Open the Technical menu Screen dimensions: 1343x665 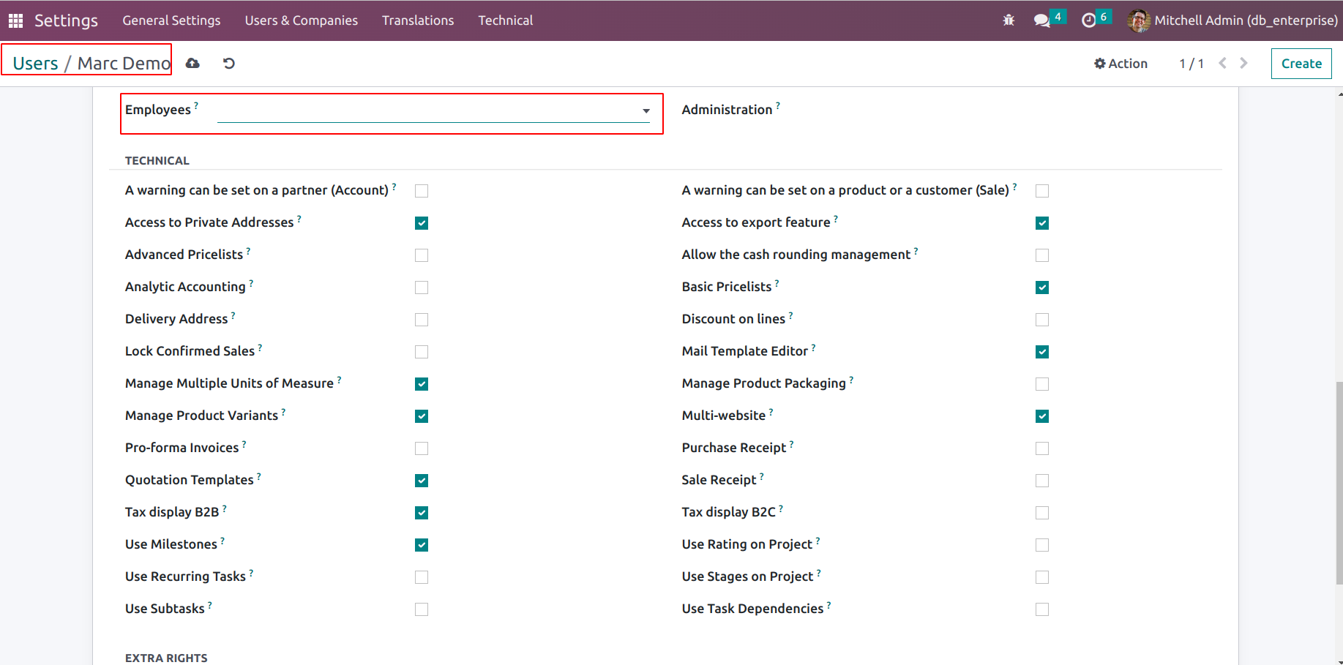click(505, 20)
